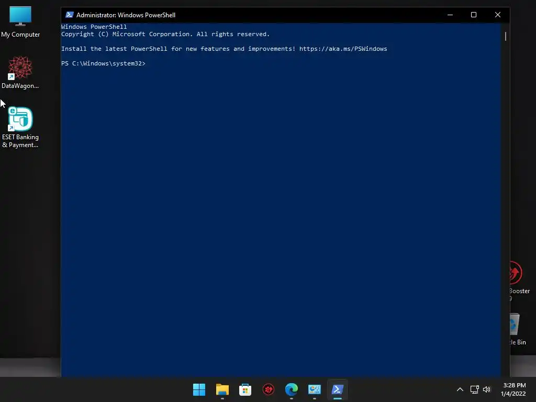The width and height of the screenshot is (536, 402).
Task: Maximize the PowerShell window
Action: [474, 15]
